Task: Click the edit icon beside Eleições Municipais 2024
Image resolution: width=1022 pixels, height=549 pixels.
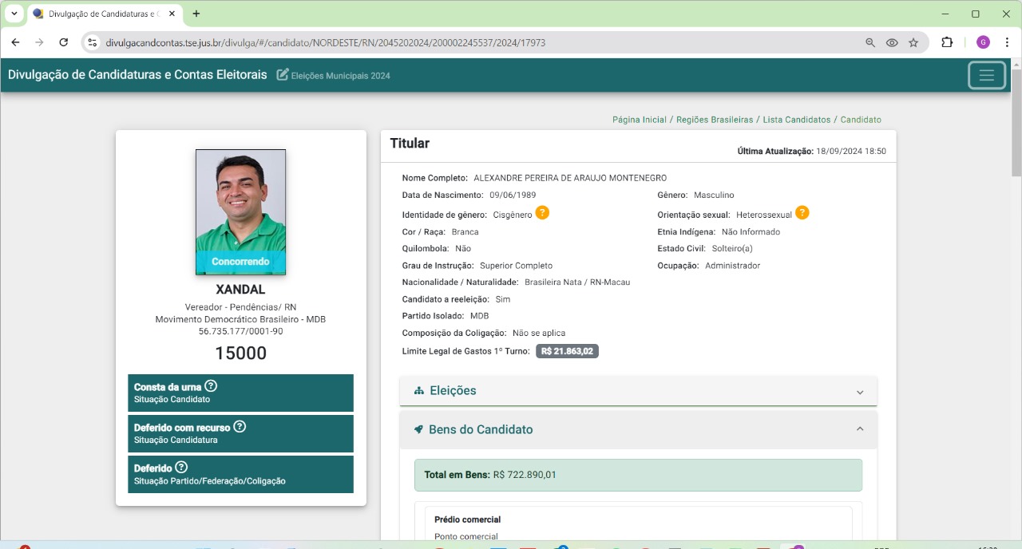Action: coord(283,75)
